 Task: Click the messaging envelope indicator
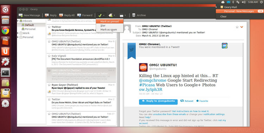pyautogui.click(x=228, y=2)
